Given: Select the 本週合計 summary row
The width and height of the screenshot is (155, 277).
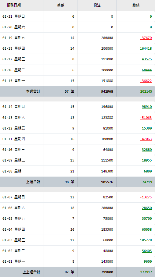Looking at the screenshot, I should [77, 91].
